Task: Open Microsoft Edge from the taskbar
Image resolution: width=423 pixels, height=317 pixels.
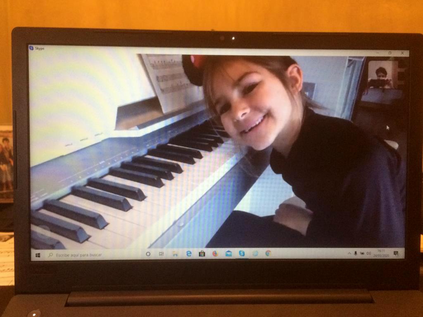Action: (189, 253)
